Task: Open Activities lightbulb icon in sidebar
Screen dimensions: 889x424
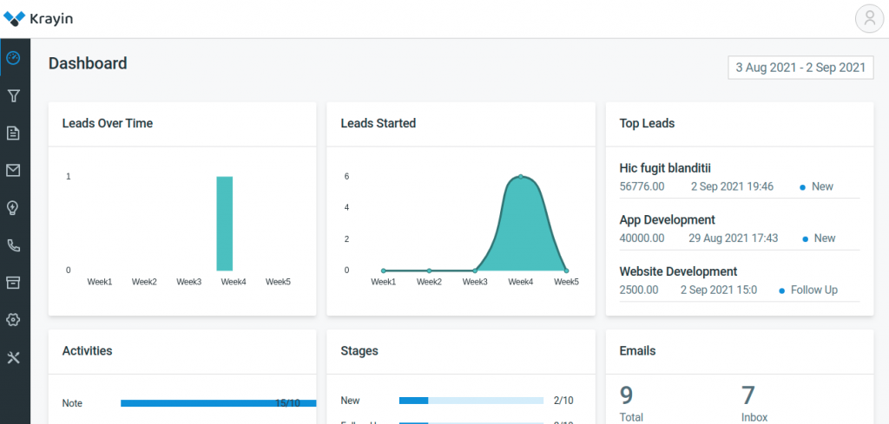Action: 14,208
